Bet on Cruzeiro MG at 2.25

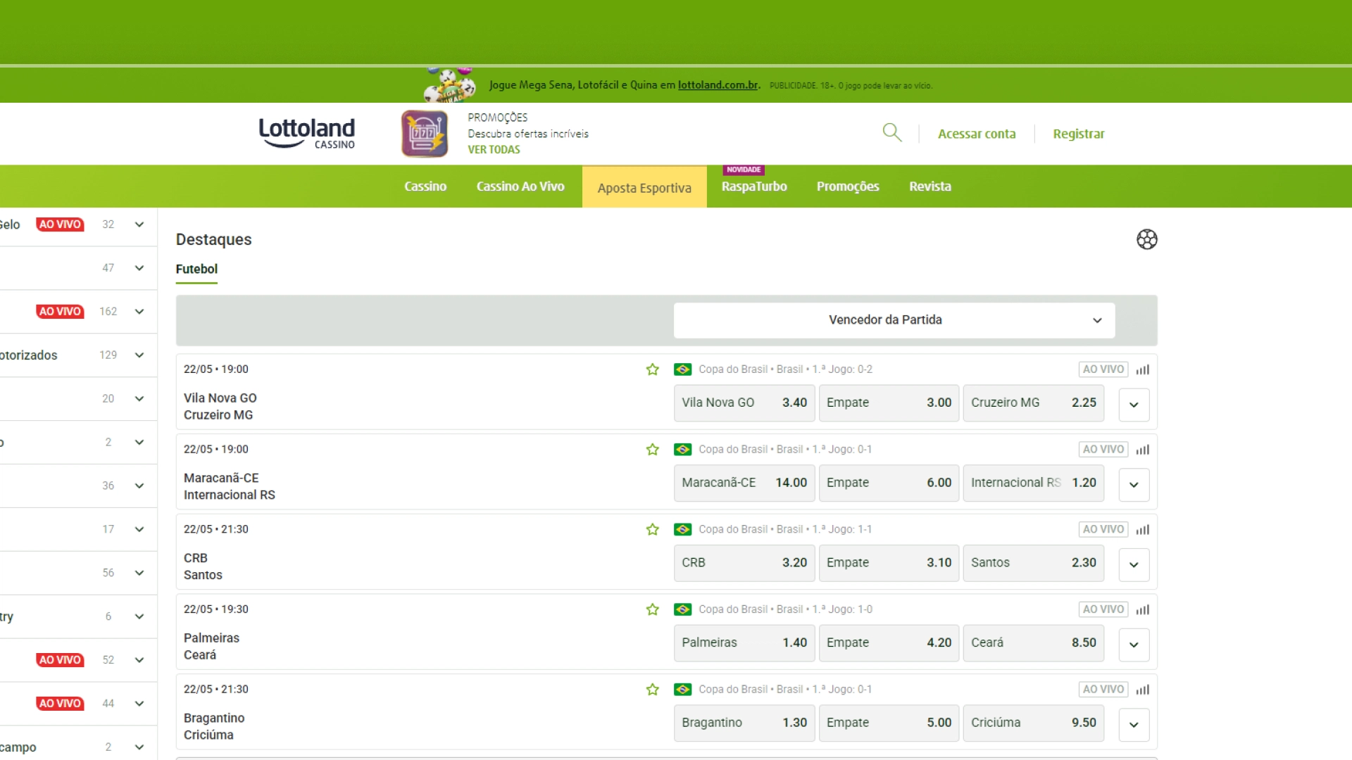click(x=1033, y=403)
